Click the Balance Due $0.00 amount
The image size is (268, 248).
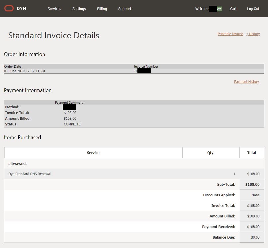(255, 237)
